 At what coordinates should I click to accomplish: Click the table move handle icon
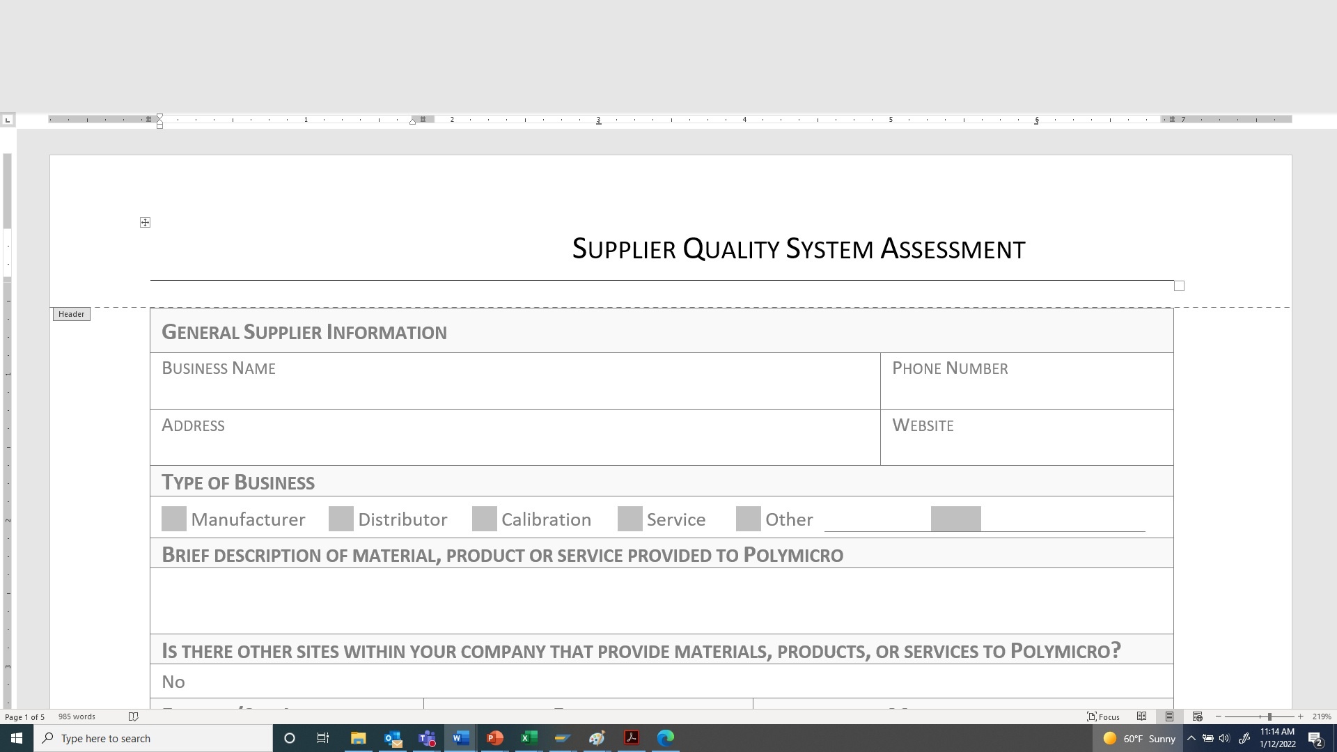pos(145,222)
